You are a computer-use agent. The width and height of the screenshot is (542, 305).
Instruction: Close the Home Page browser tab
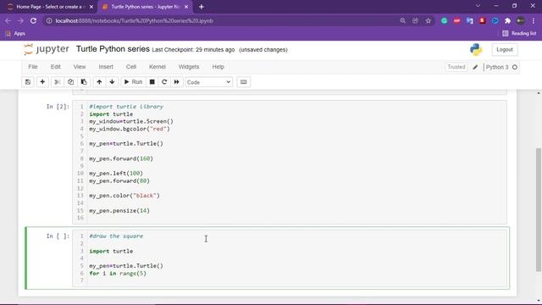(91, 7)
